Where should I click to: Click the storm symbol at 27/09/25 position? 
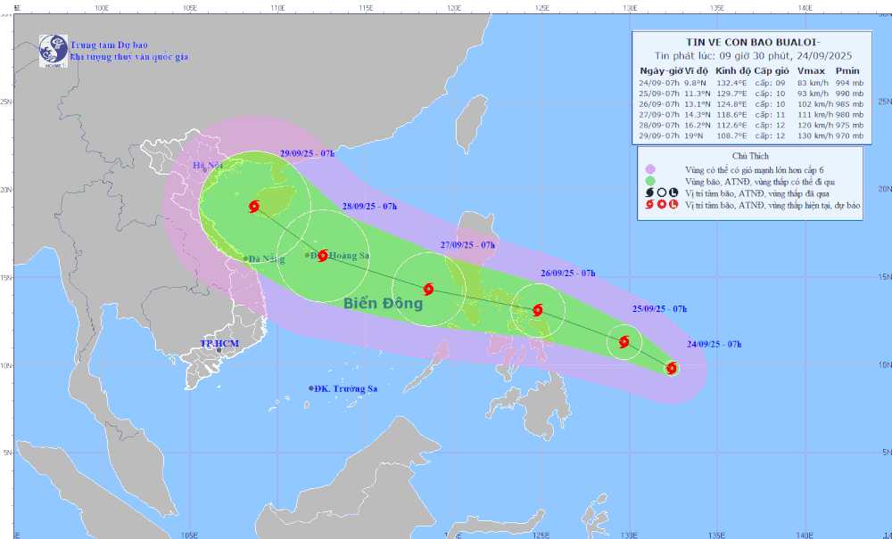point(428,289)
